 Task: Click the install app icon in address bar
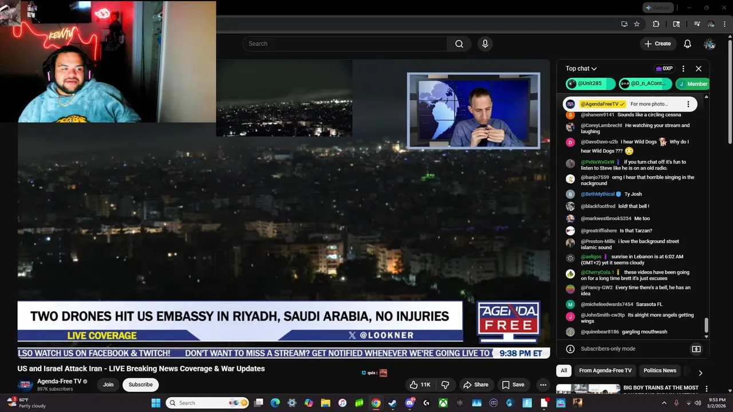tap(624, 24)
